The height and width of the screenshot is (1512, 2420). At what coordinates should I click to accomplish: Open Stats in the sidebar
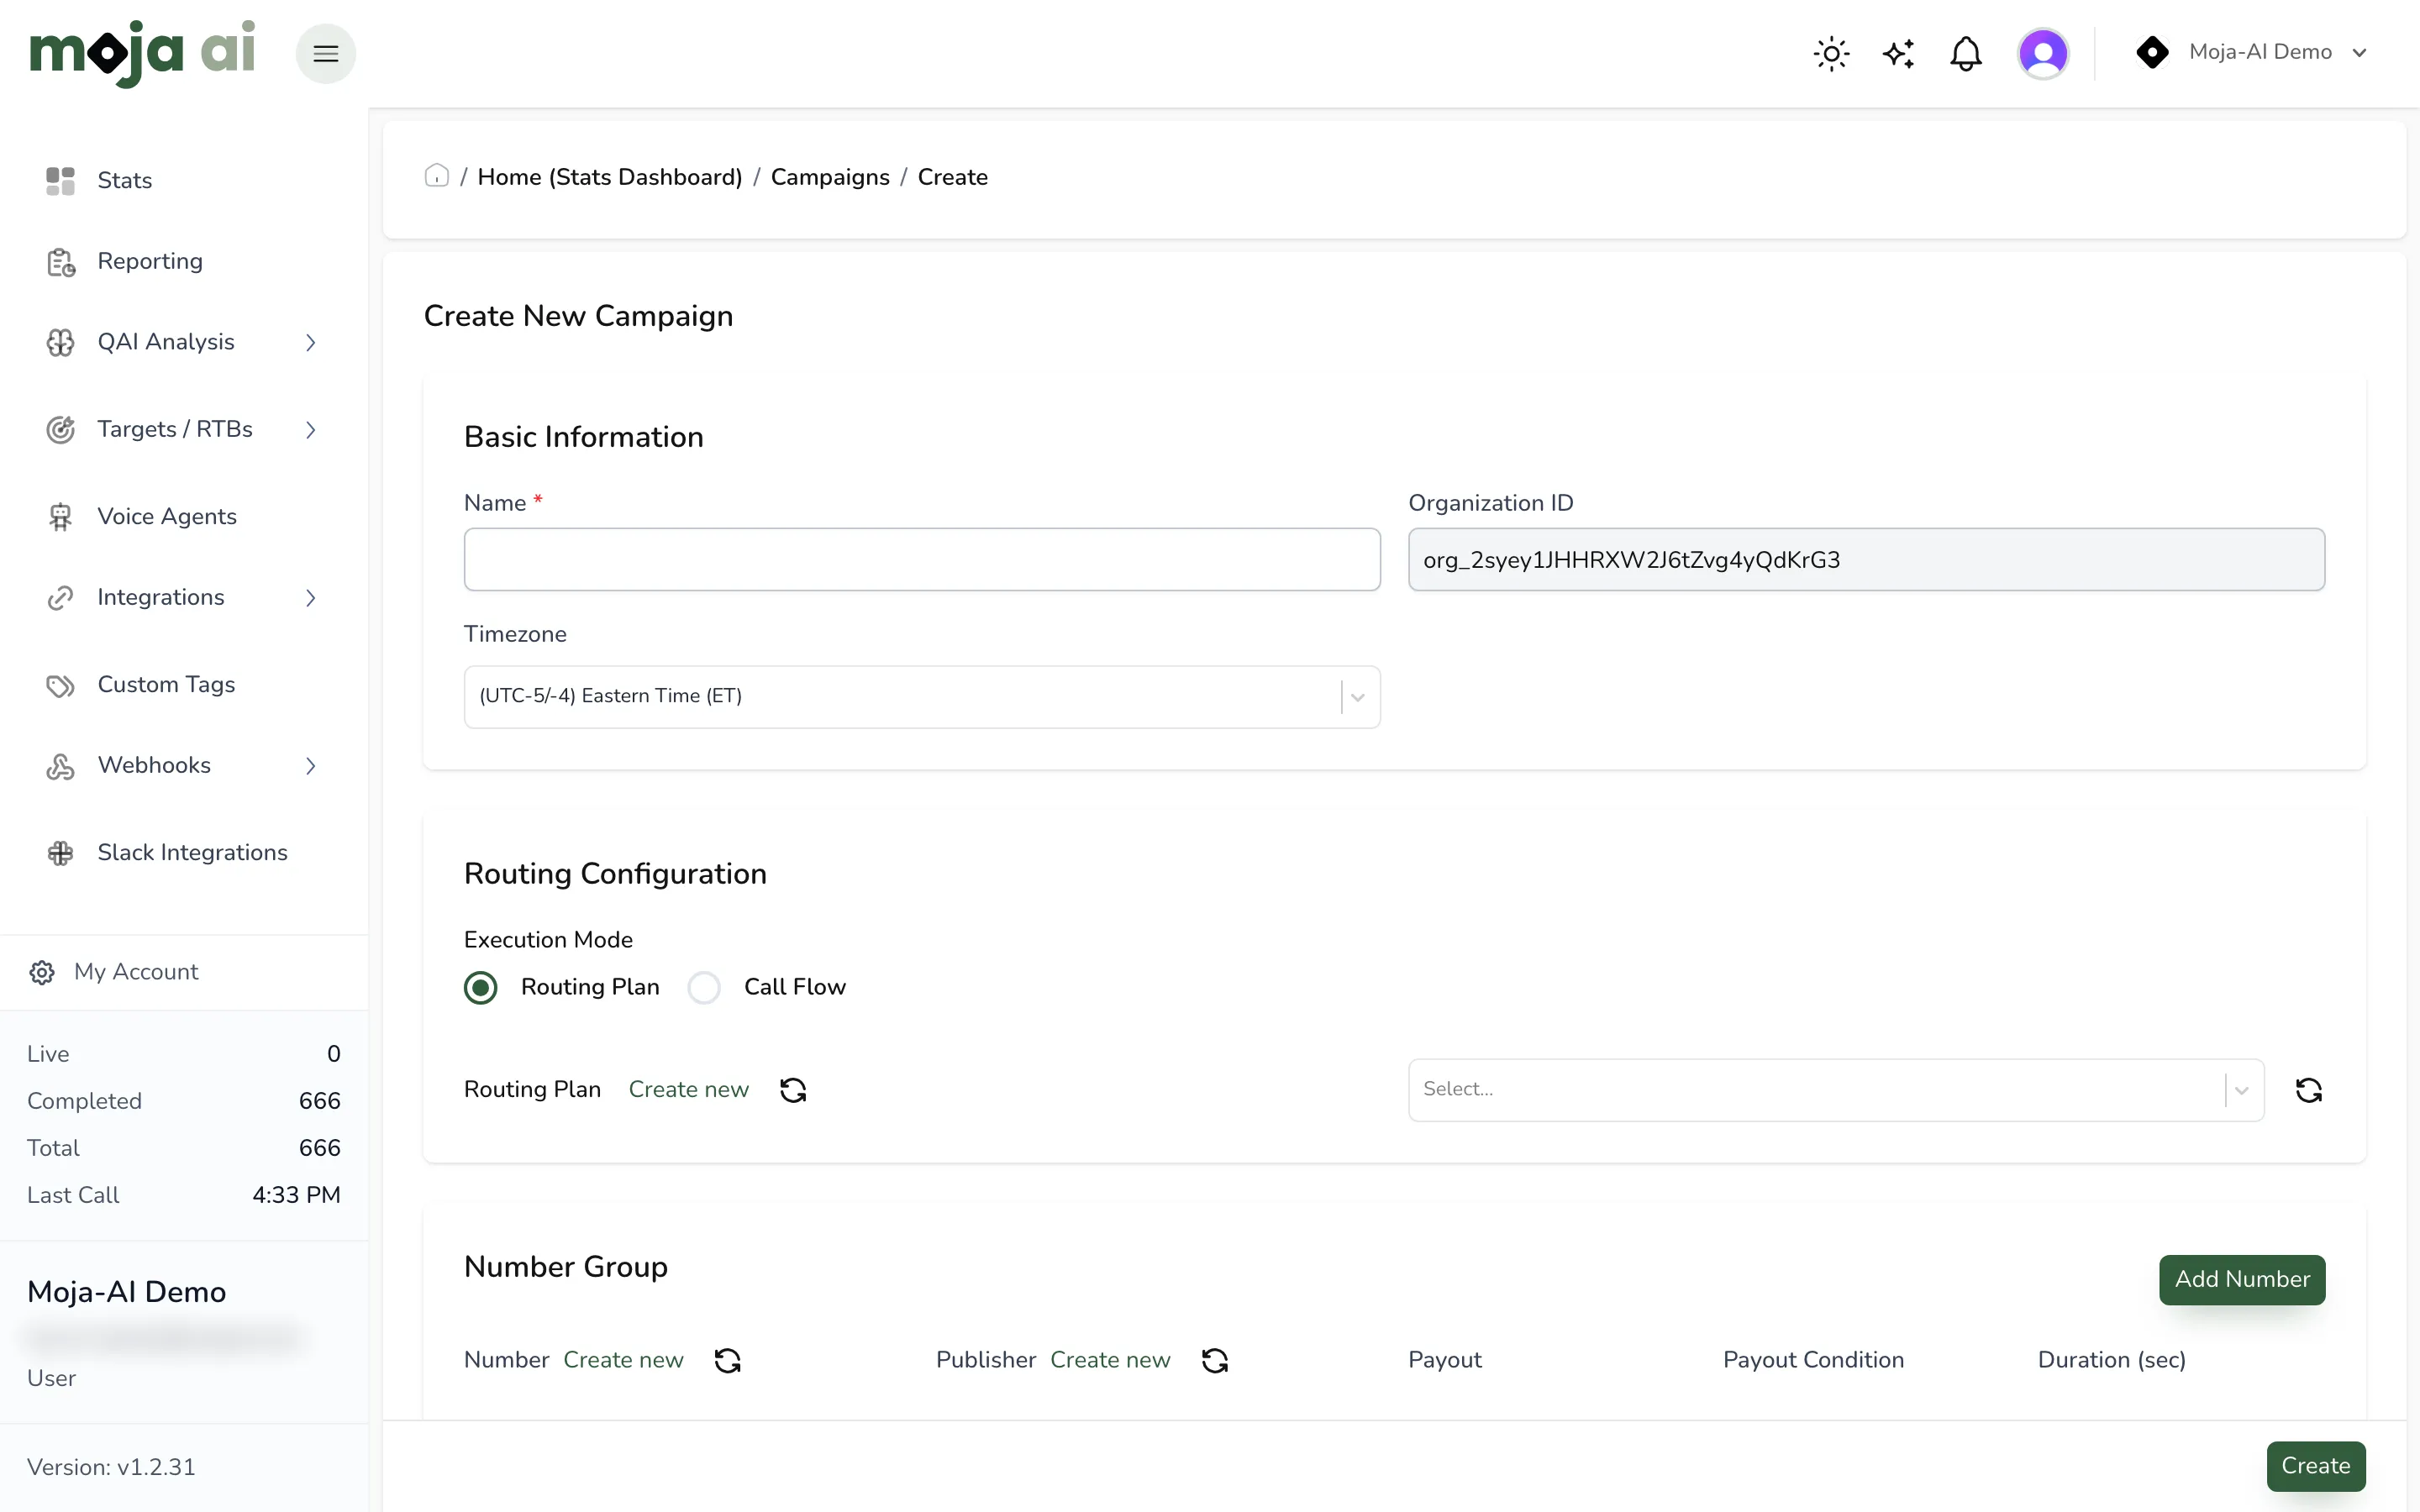[x=124, y=181]
